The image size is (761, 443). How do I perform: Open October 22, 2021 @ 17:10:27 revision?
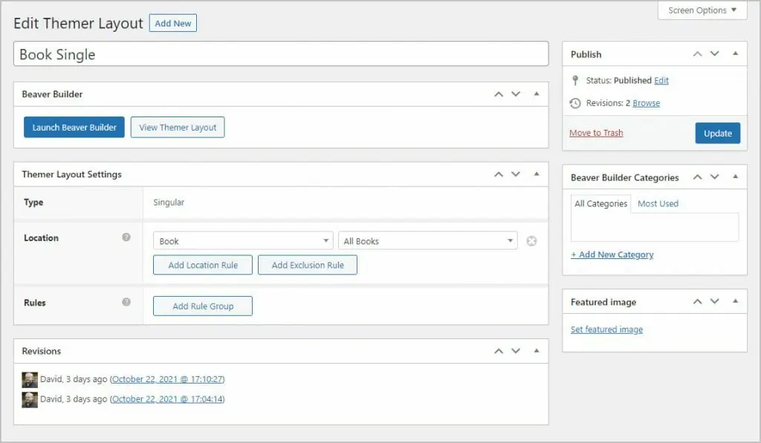tap(167, 379)
